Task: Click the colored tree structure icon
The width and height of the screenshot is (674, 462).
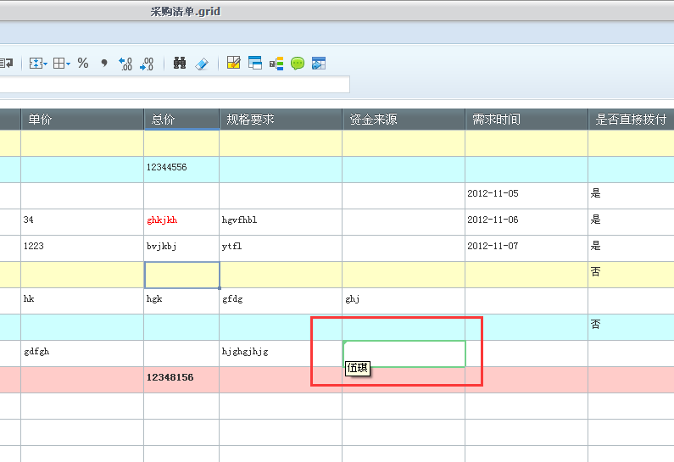Action: click(x=276, y=64)
